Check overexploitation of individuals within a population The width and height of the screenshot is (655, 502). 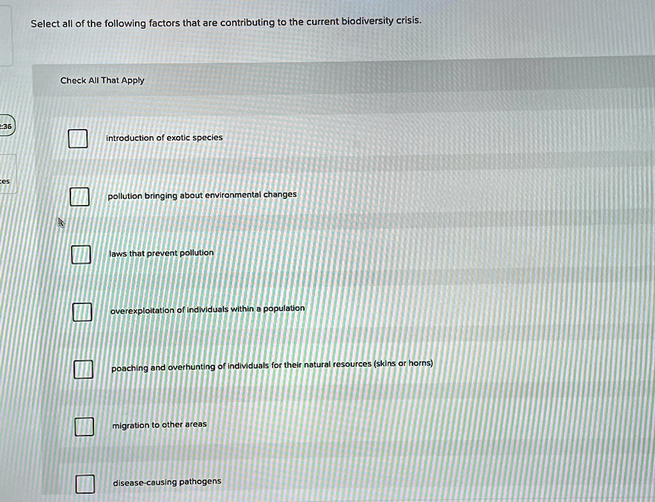(x=83, y=312)
